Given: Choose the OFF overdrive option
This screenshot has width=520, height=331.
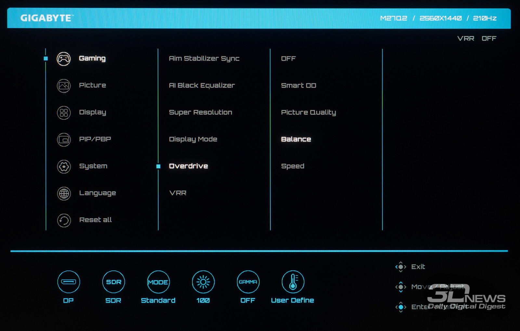Looking at the screenshot, I should pos(288,58).
